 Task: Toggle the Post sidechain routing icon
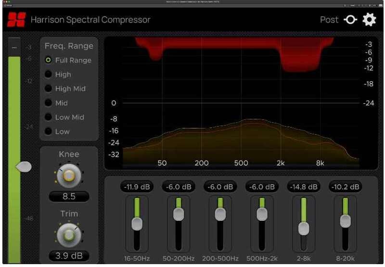(x=351, y=20)
